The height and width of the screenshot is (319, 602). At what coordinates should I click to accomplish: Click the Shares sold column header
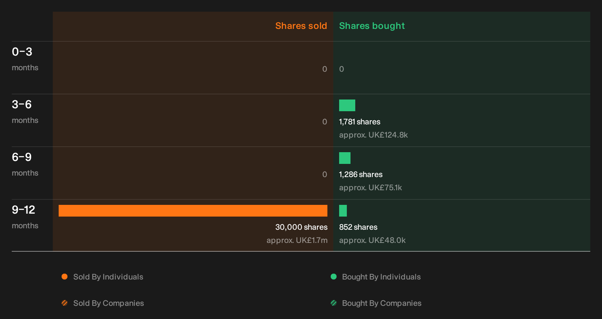click(301, 26)
